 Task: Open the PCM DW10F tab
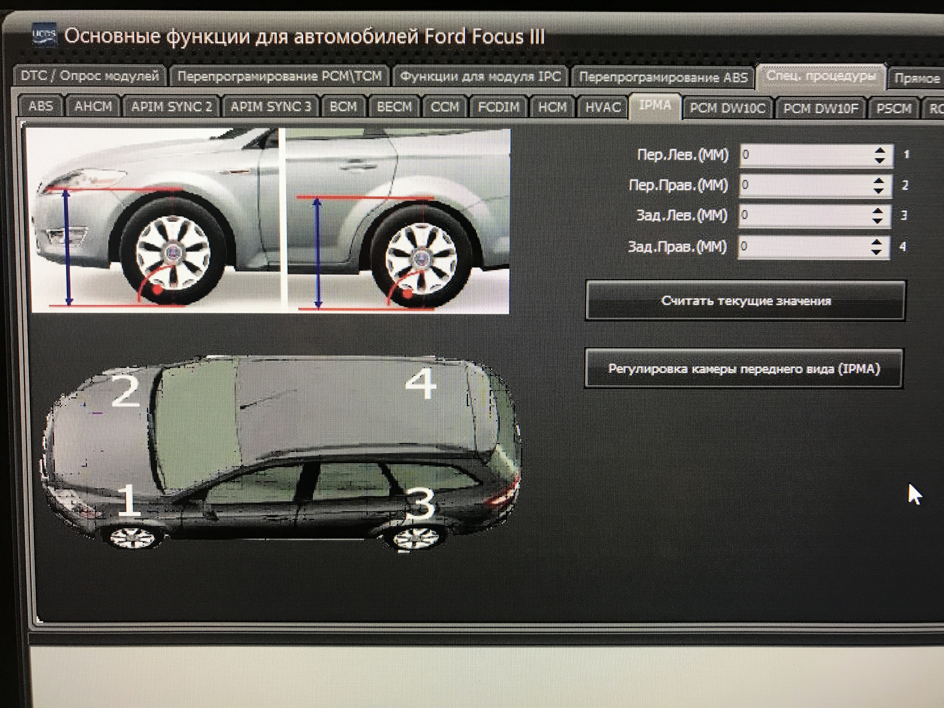pos(821,108)
